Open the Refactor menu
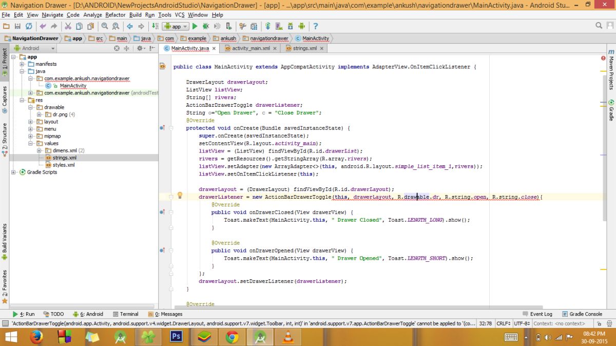This screenshot has width=616, height=346. 115,15
